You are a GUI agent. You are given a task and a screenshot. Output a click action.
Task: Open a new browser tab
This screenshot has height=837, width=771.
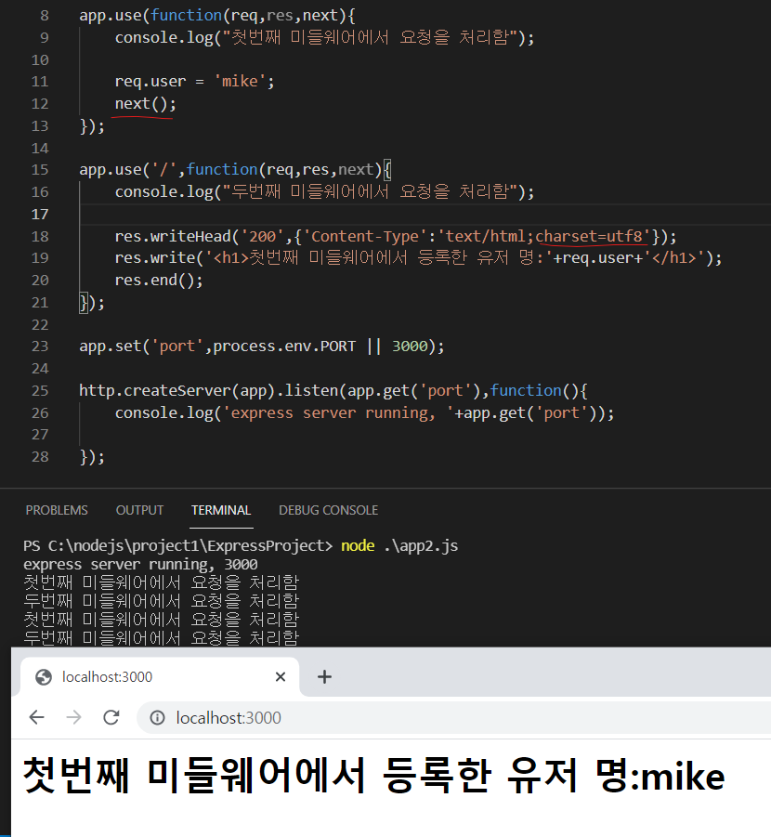click(x=324, y=677)
